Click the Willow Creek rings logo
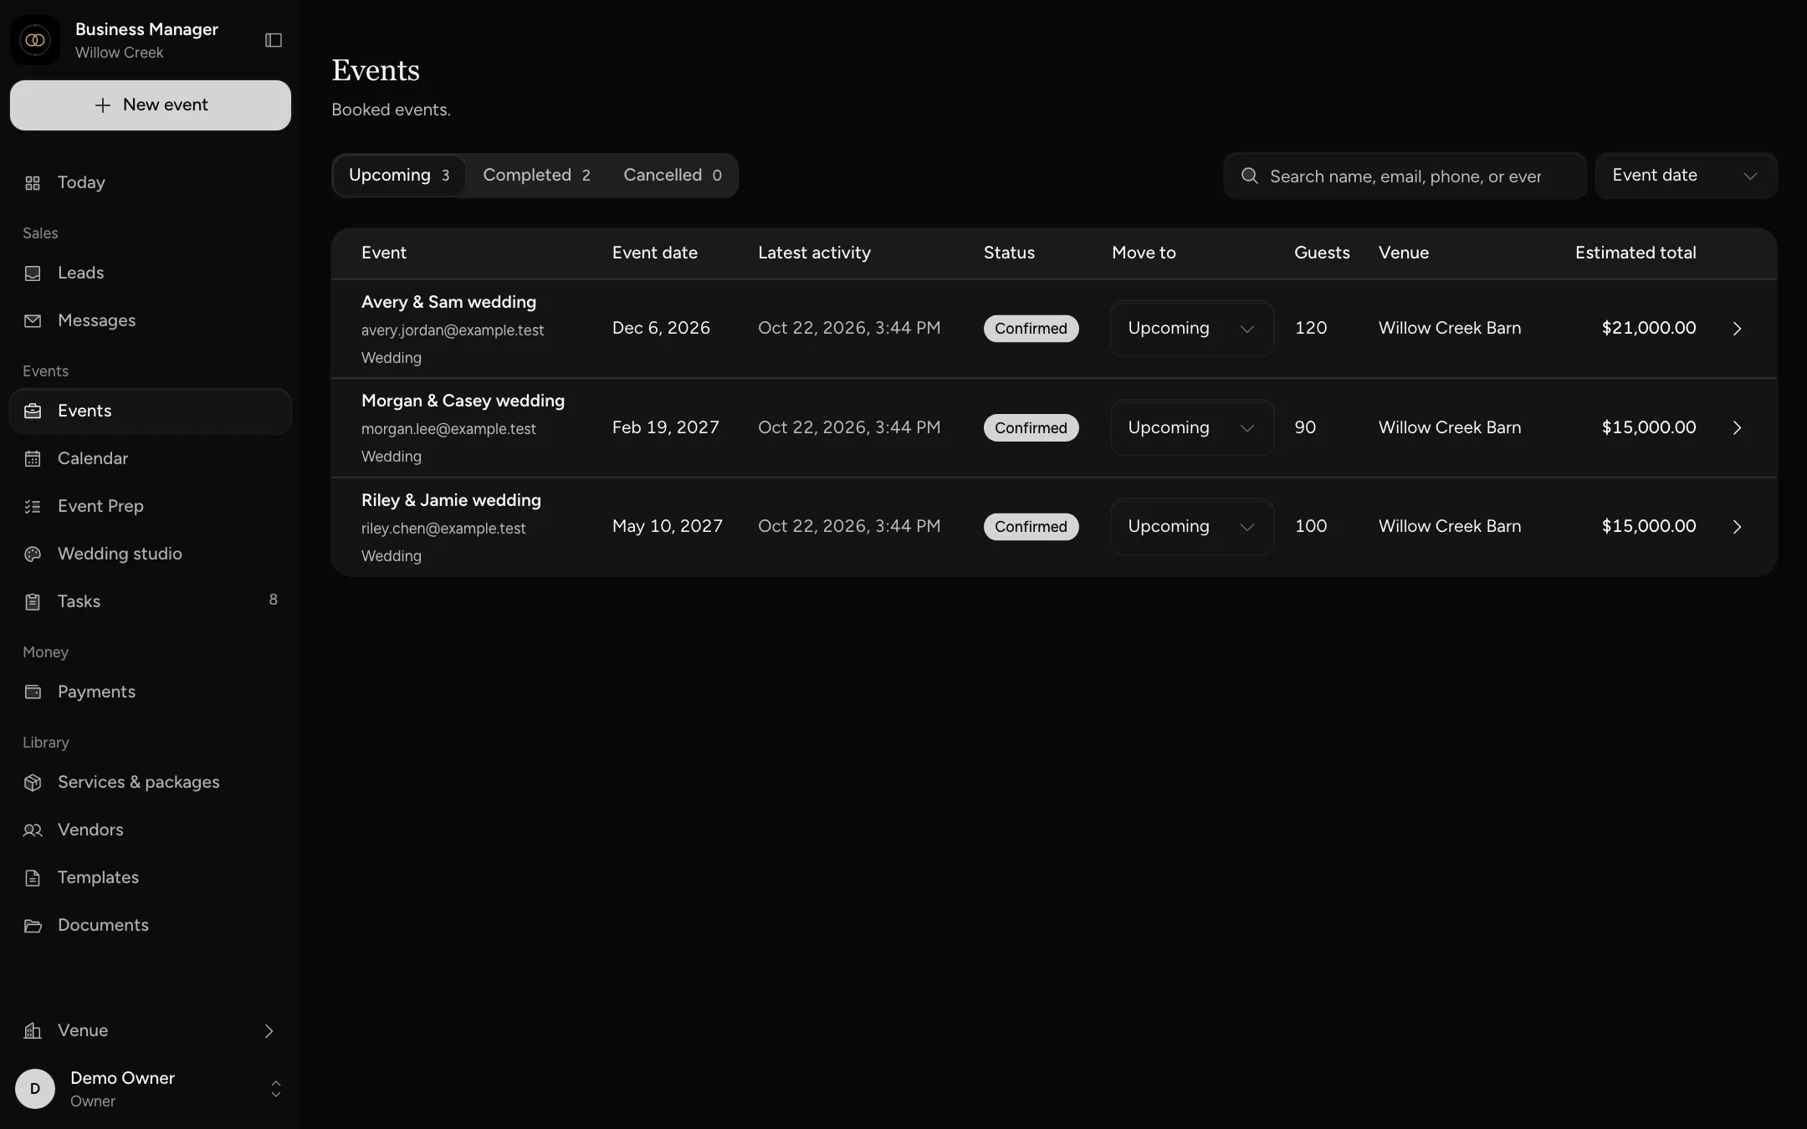The image size is (1807, 1129). click(x=35, y=40)
